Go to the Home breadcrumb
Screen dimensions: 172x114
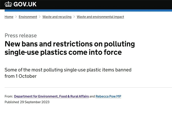[x=9, y=17]
